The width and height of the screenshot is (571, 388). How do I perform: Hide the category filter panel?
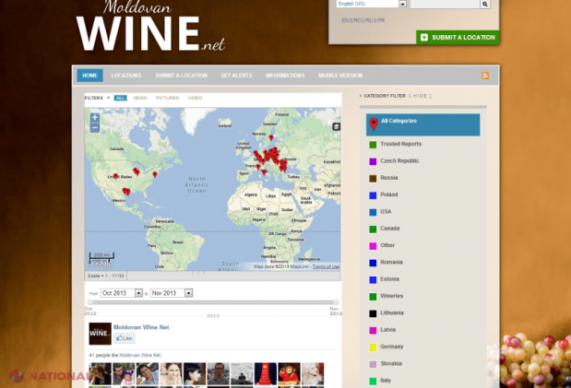click(420, 96)
